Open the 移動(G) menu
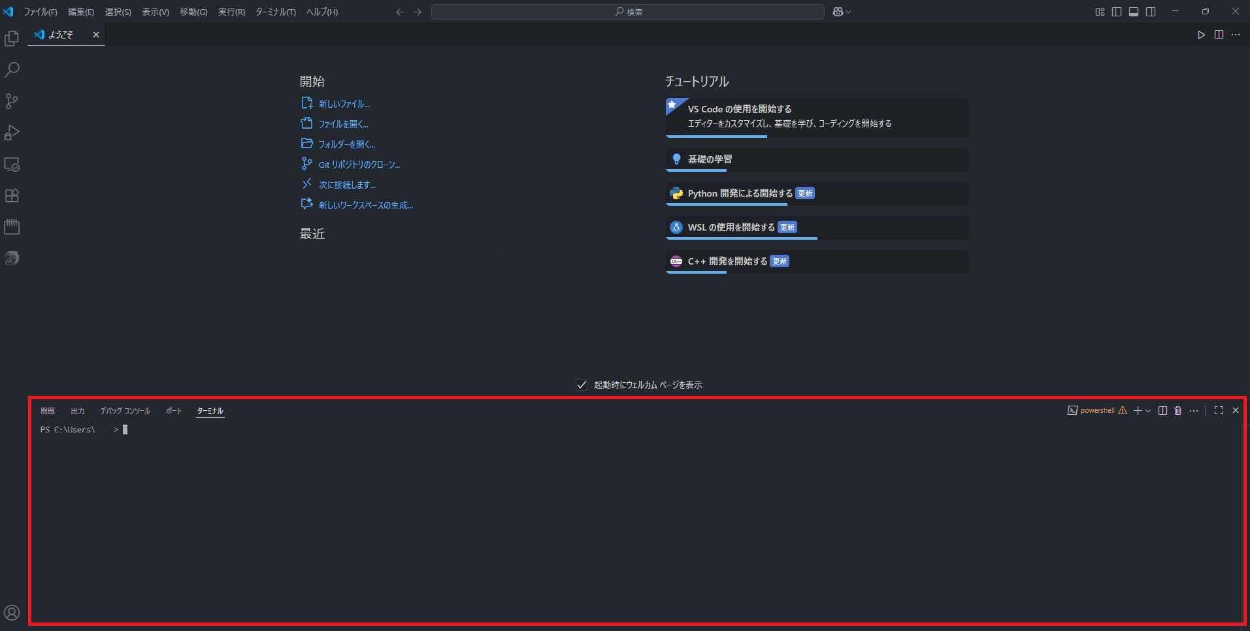The height and width of the screenshot is (631, 1250). (x=193, y=12)
